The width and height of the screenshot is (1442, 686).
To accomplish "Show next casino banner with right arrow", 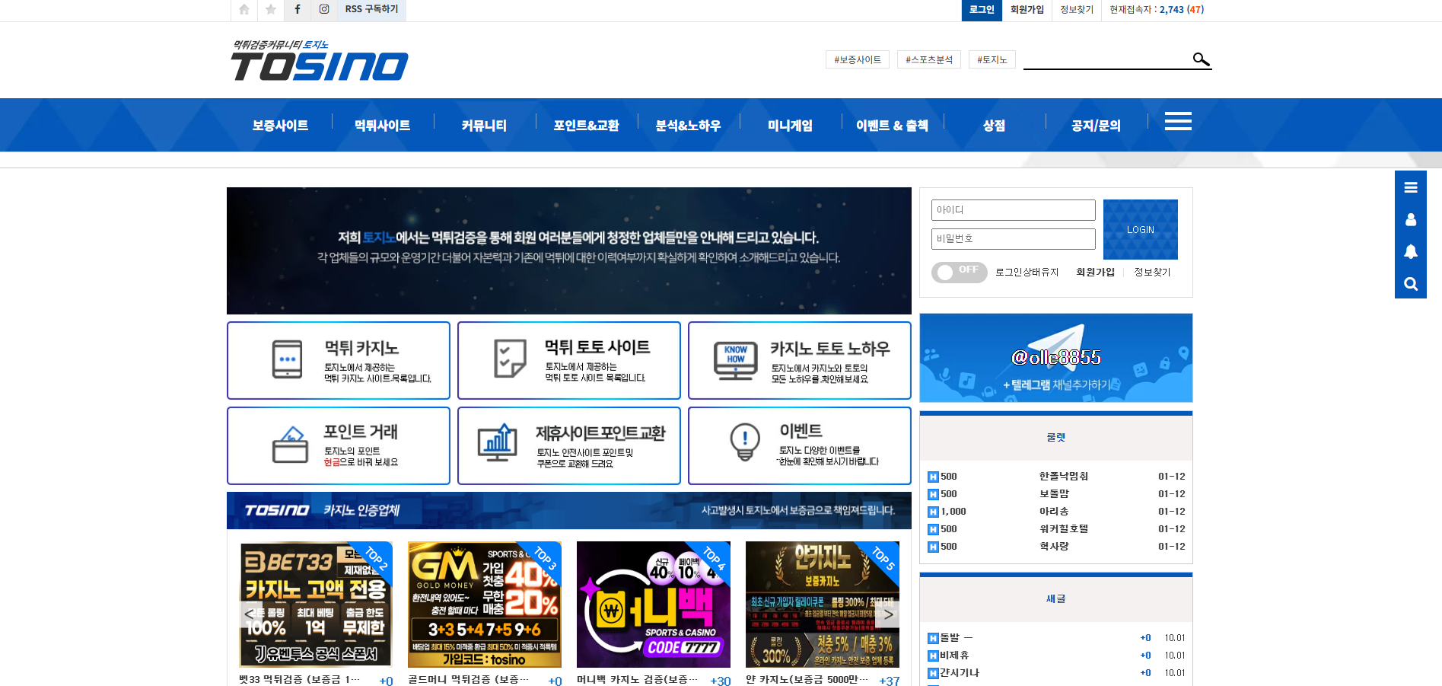I will [888, 614].
